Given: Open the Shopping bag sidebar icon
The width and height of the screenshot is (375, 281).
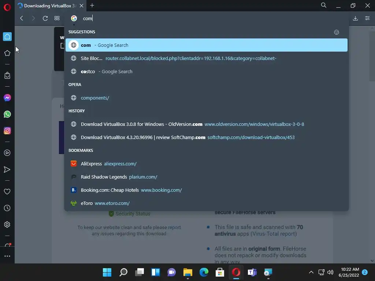Looking at the screenshot, I should pos(7,75).
